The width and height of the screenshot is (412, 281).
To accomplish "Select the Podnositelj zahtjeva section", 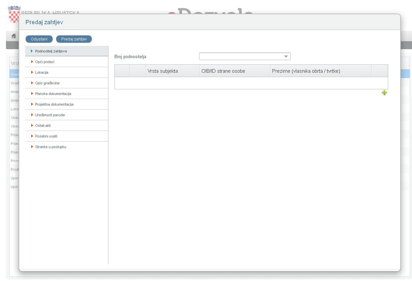I will point(51,51).
